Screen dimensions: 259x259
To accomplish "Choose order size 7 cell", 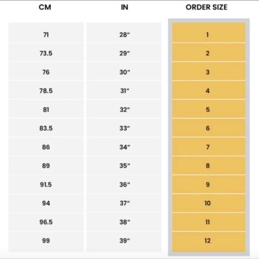I will (208, 147).
